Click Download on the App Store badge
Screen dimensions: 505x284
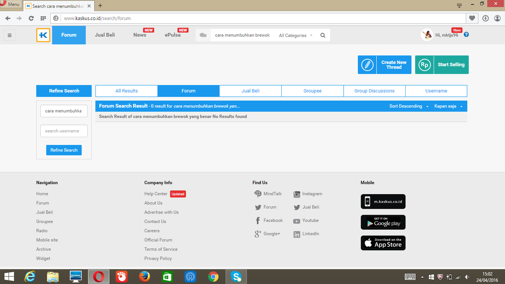(x=383, y=243)
